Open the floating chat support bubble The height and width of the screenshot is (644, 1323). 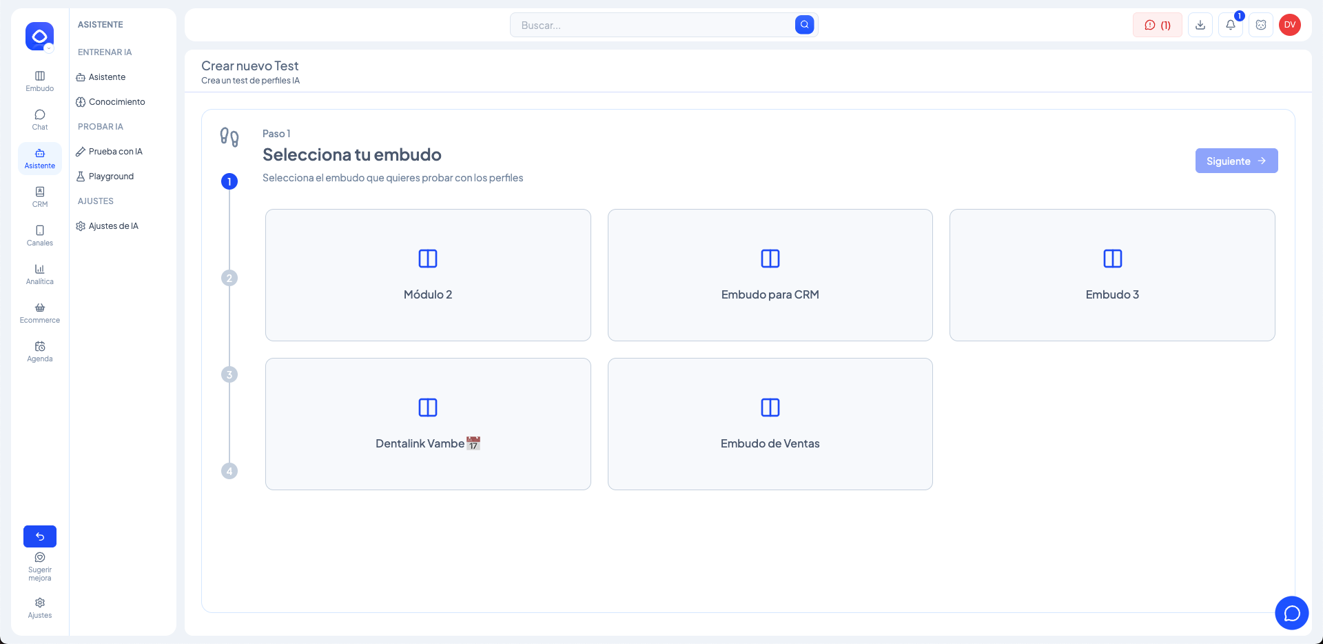(x=1291, y=613)
